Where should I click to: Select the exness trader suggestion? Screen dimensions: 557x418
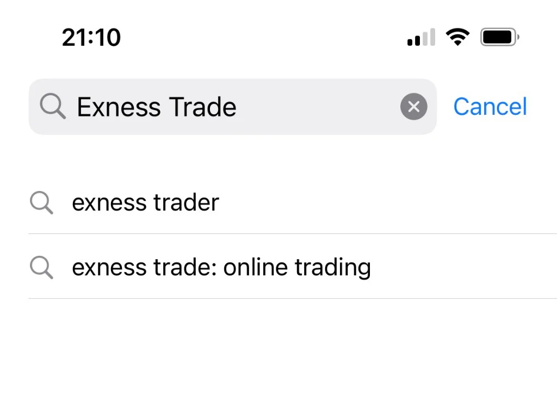tap(145, 202)
